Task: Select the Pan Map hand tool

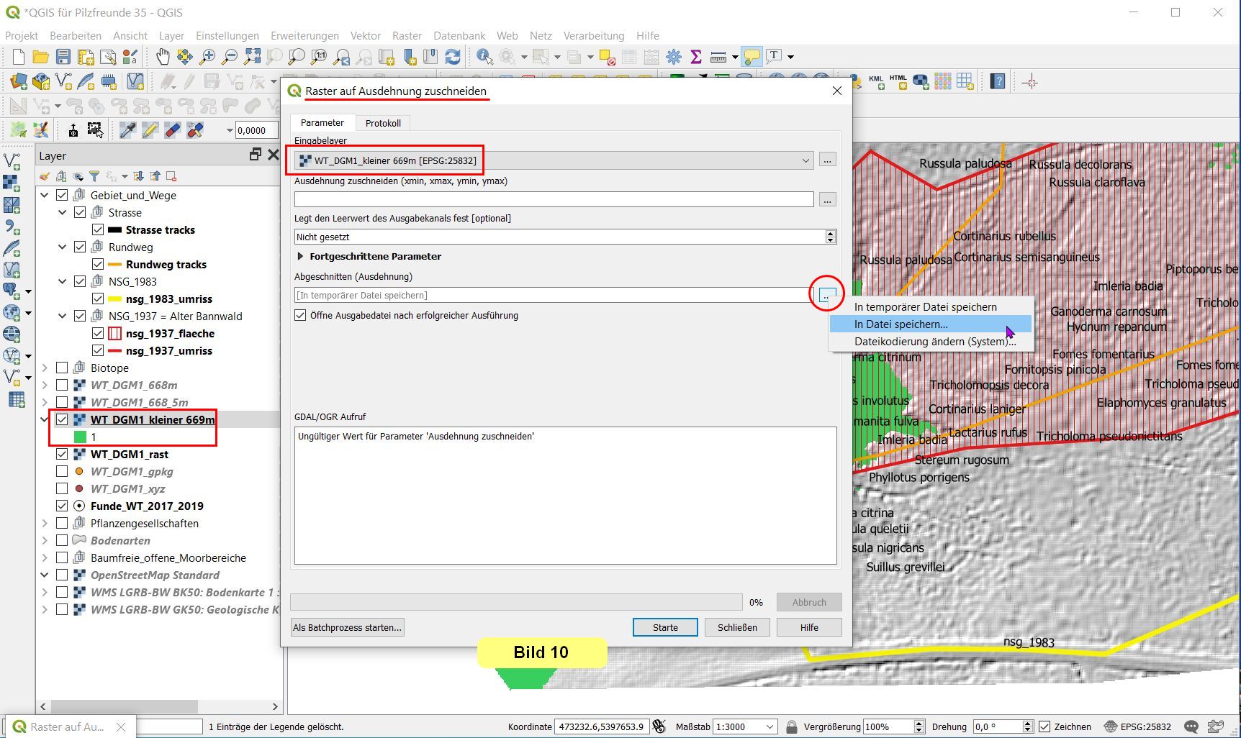Action: [163, 57]
